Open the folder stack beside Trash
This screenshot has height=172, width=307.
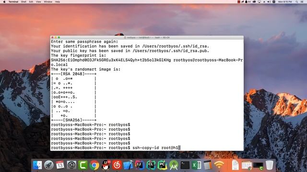point(247,165)
